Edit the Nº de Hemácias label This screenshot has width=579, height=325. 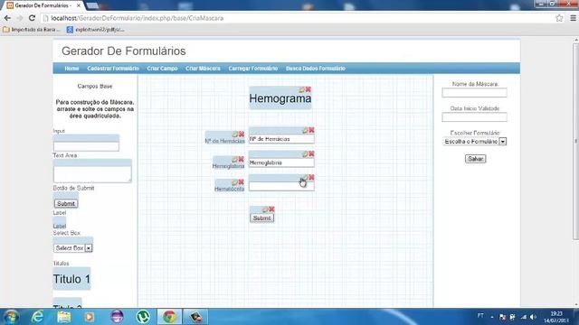click(235, 135)
